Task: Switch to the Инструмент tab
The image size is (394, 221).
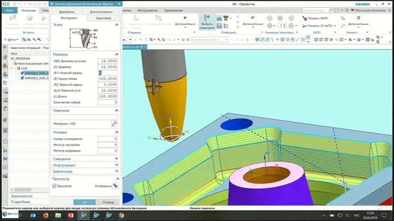Action: tap(69, 18)
